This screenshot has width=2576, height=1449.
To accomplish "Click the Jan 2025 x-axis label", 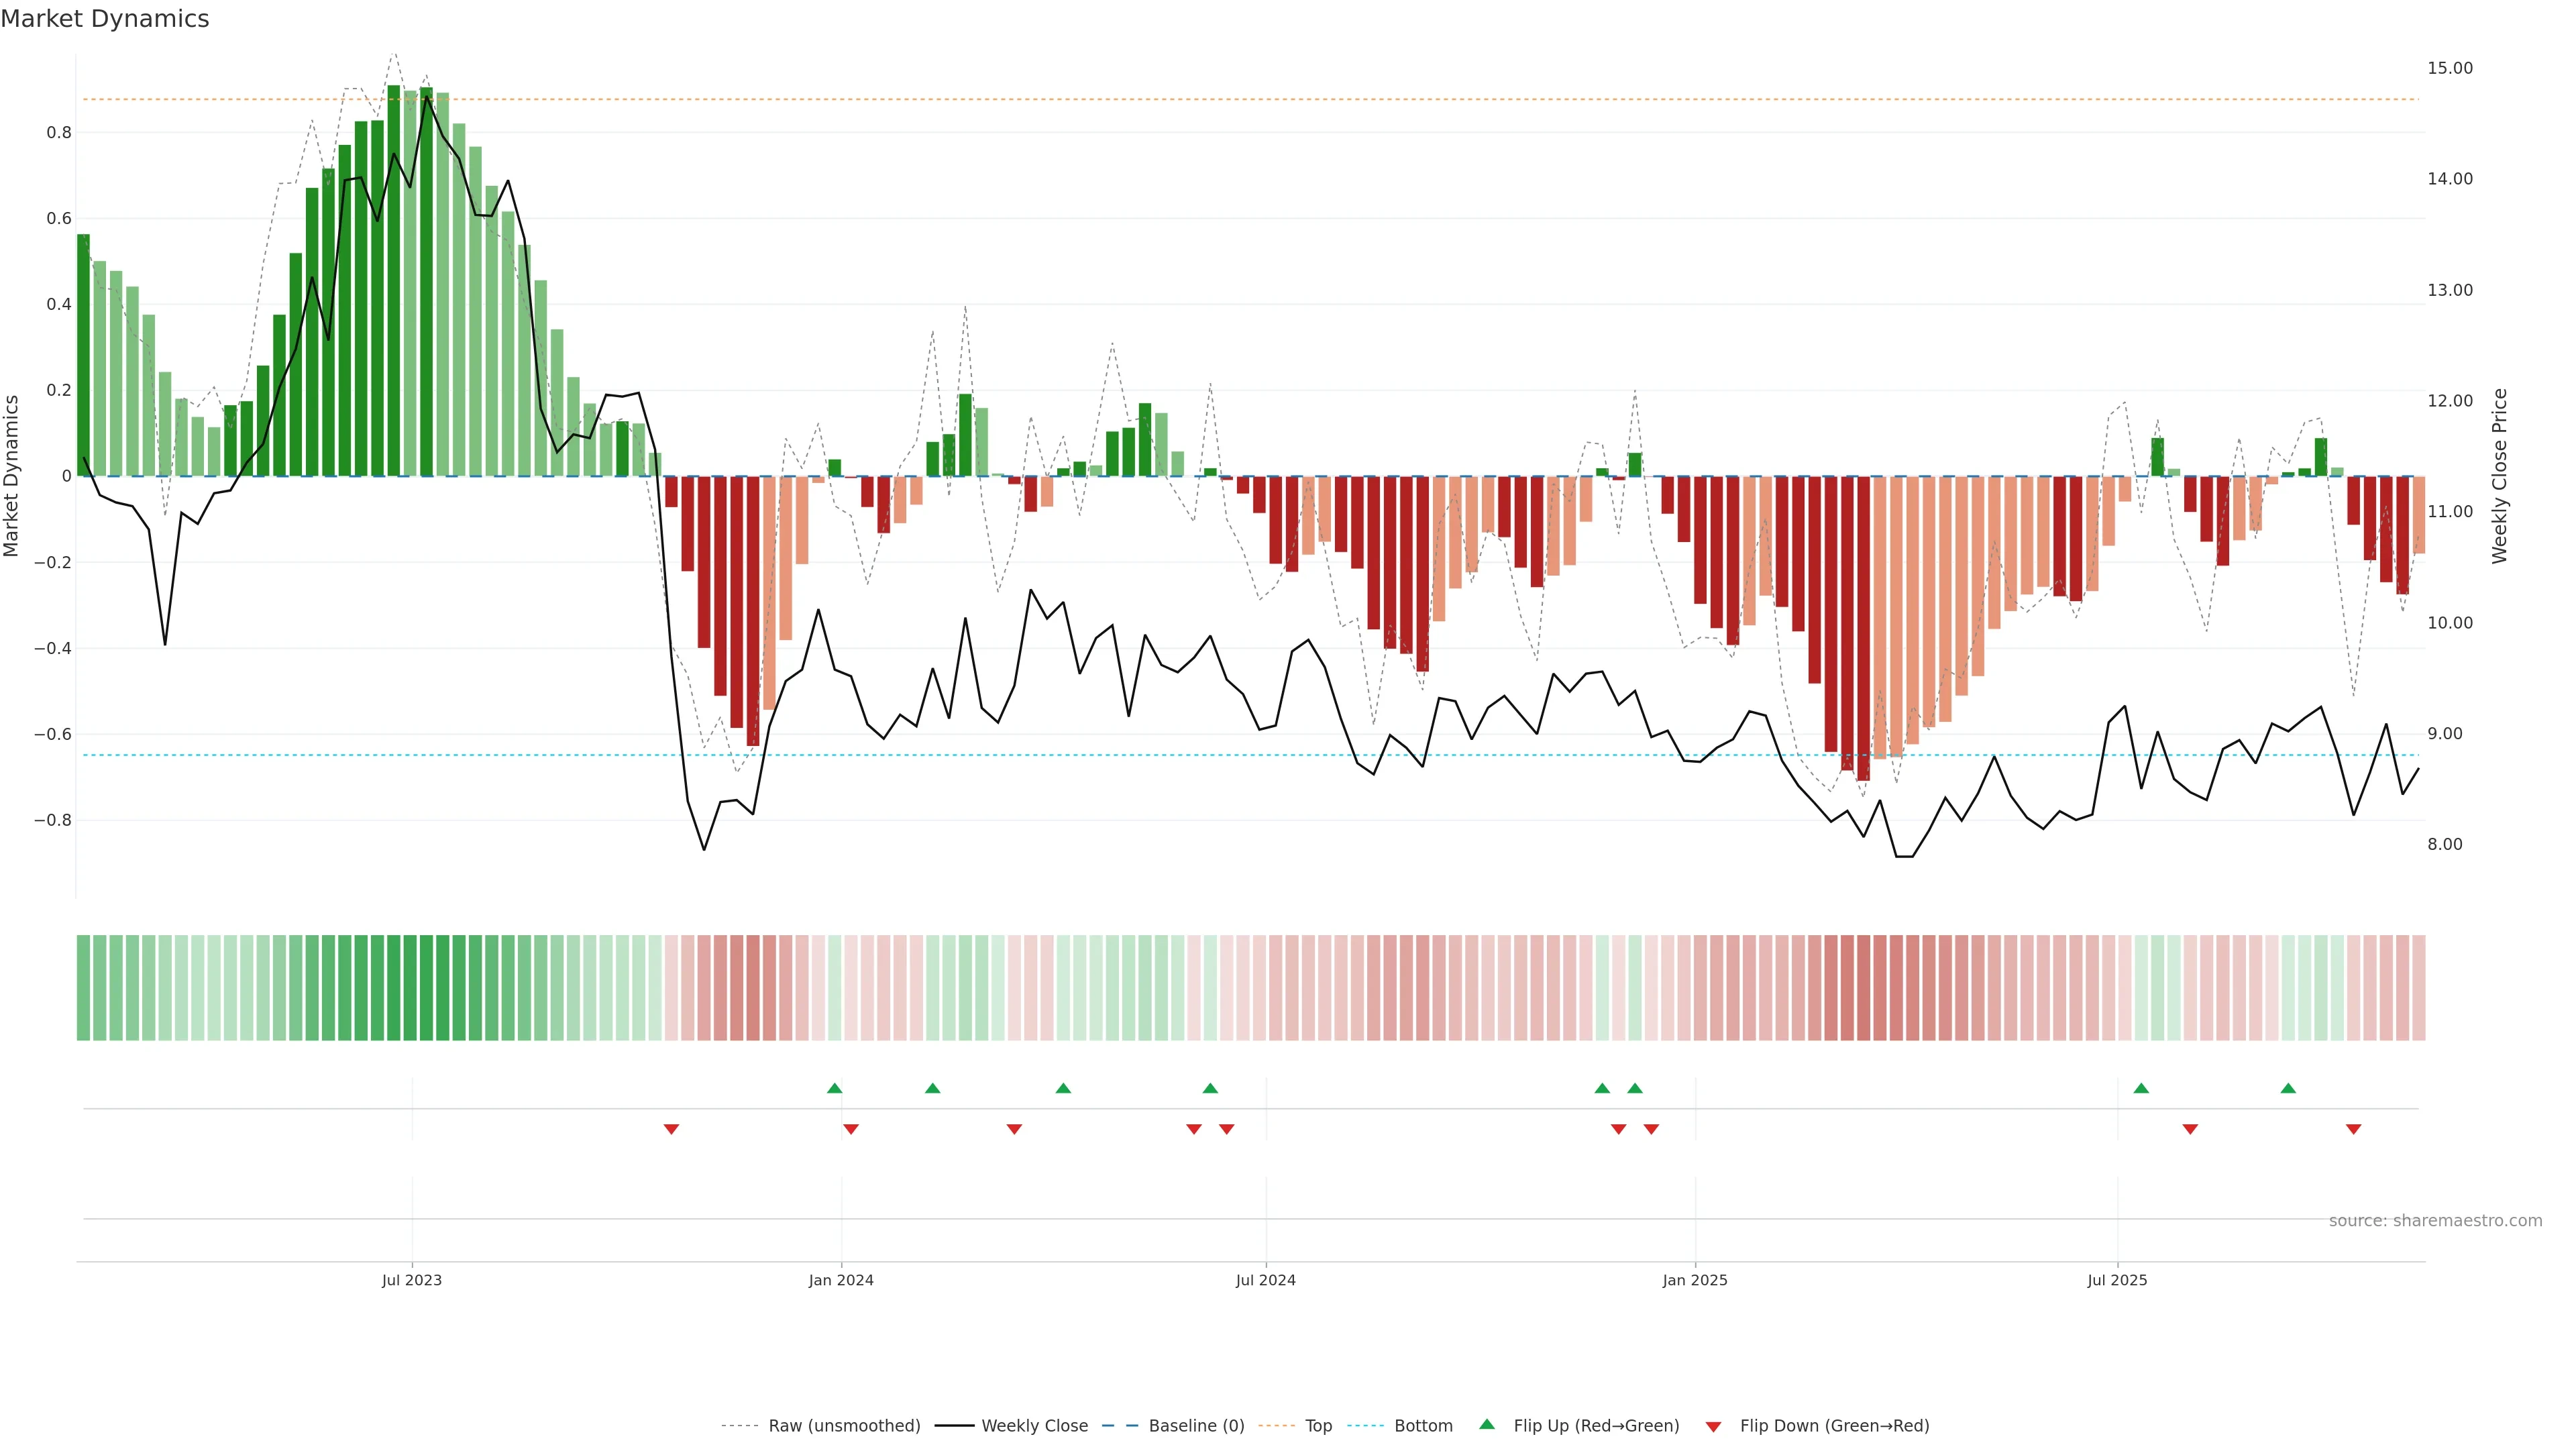I will tap(1695, 1280).
